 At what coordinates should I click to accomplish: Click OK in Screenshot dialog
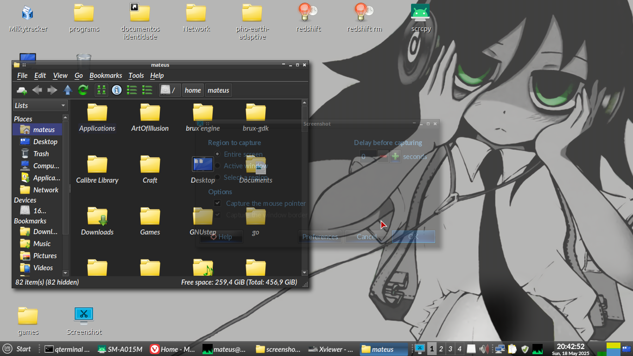(413, 236)
